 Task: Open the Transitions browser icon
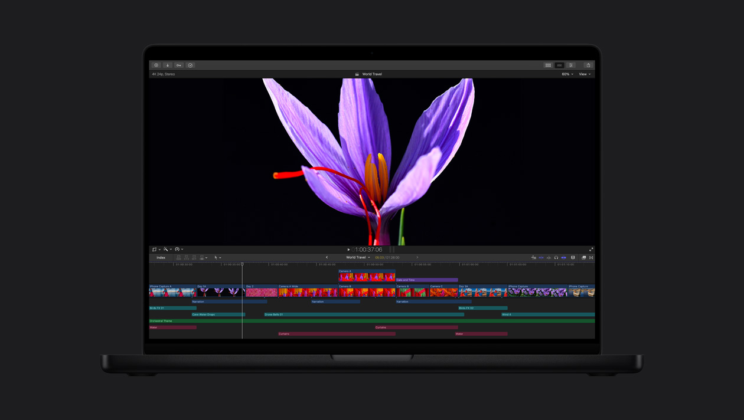592,257
